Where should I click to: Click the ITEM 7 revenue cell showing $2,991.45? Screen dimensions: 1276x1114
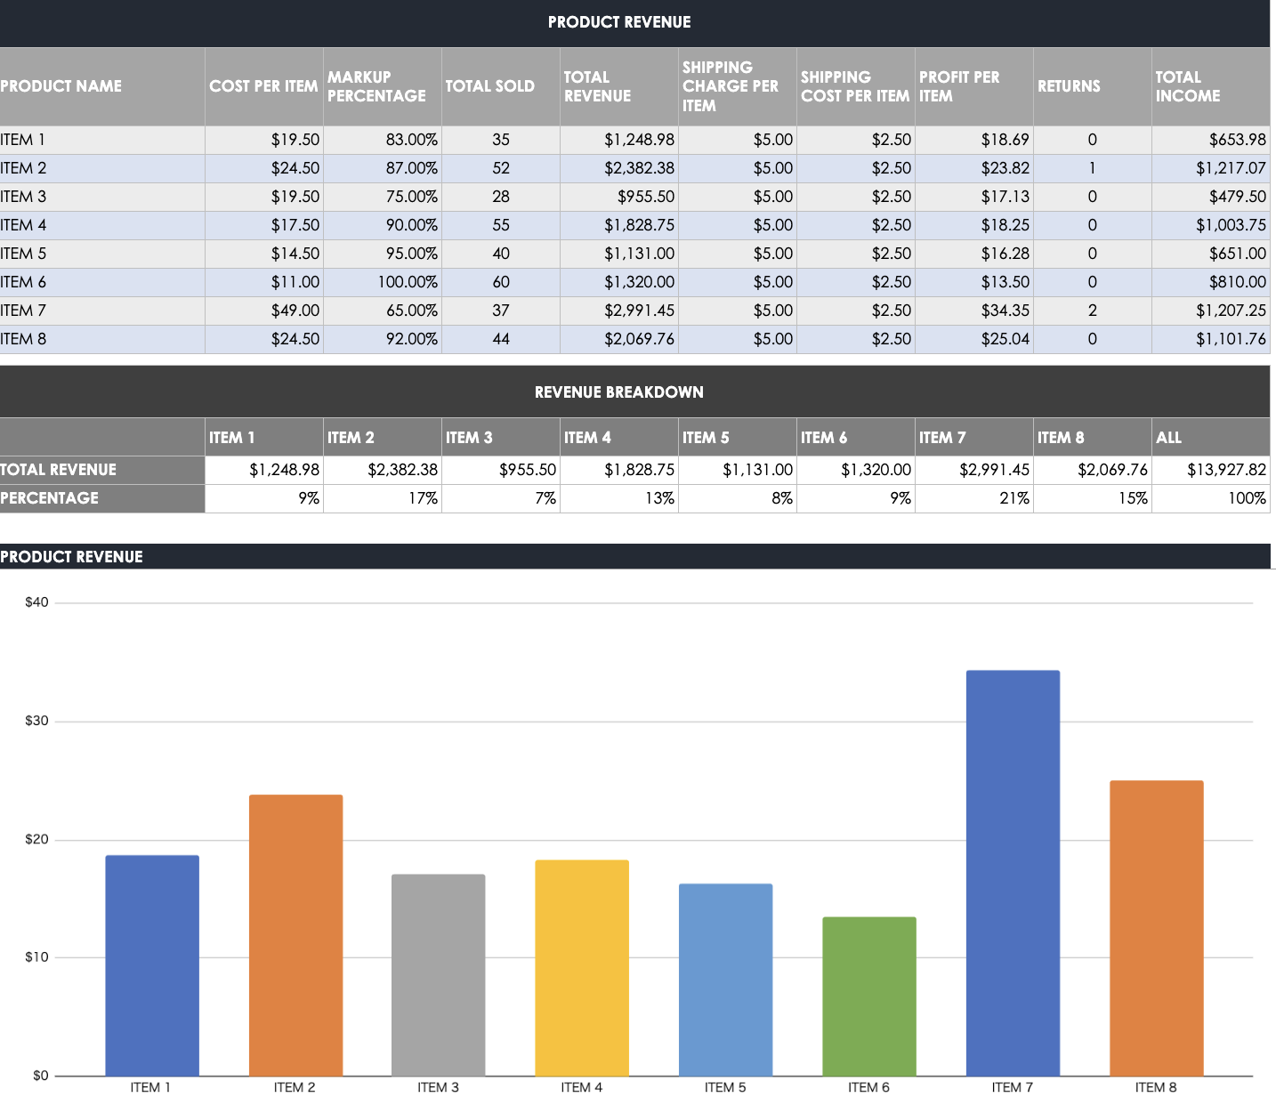(x=973, y=469)
